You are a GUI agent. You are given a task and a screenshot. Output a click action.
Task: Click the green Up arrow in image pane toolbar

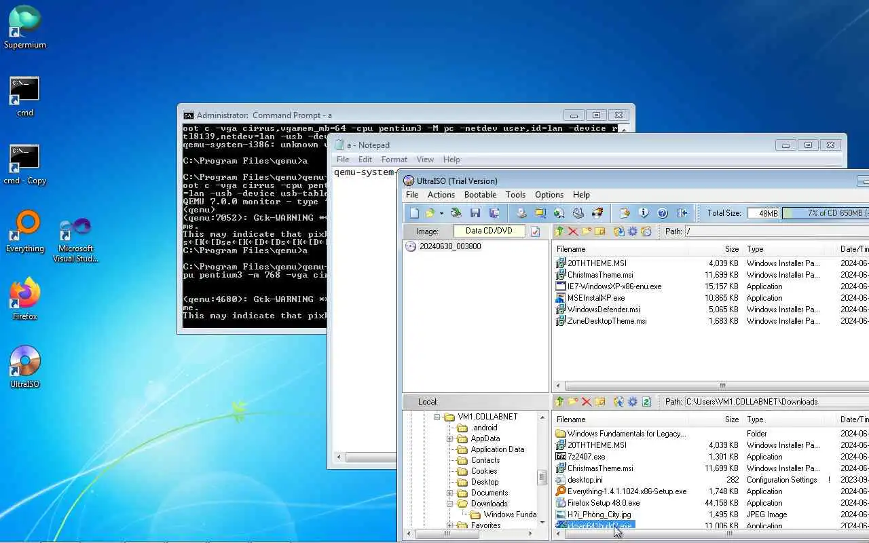[x=559, y=231]
